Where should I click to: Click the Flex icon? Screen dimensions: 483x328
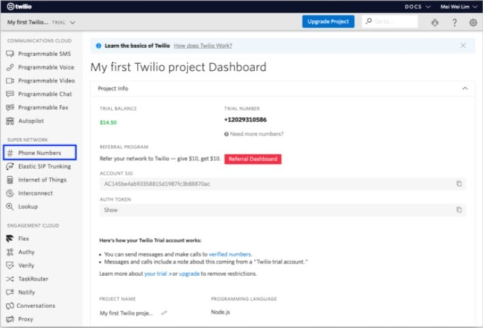click(x=10, y=238)
